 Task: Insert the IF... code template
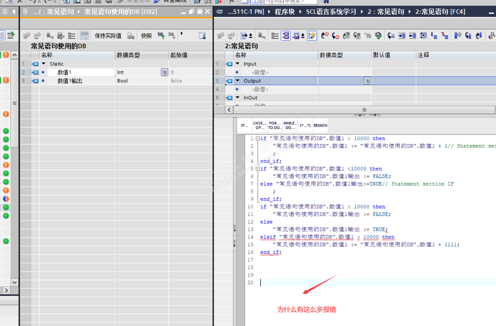coord(244,125)
